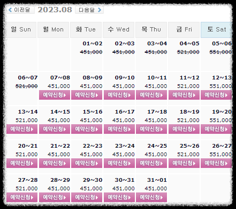Click 예약신청 for 30~31
Screen dimensions: 236x209
click(x=119, y=197)
